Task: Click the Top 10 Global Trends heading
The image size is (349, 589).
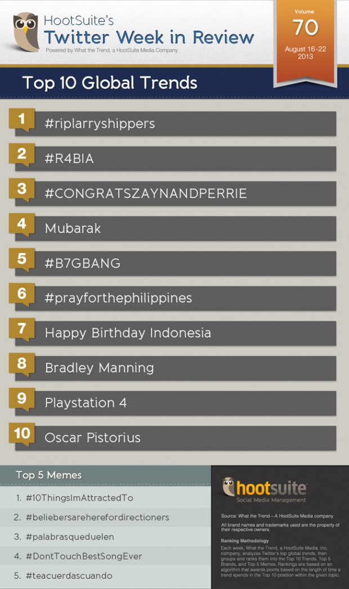Action: tap(110, 83)
